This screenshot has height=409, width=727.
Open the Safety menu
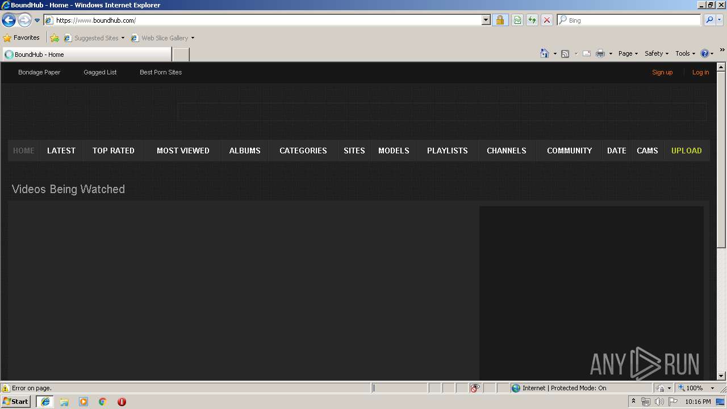(x=657, y=53)
